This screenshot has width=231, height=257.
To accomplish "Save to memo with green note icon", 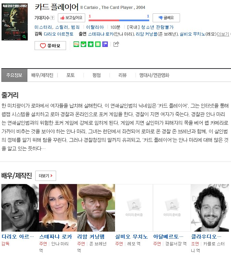I will pos(98,44).
